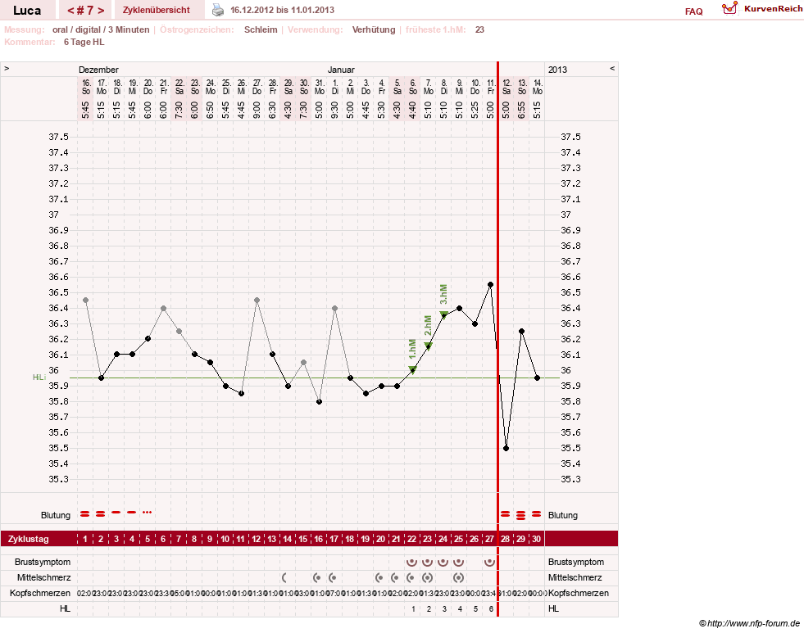Click the date header 12. Sa

click(x=506, y=87)
